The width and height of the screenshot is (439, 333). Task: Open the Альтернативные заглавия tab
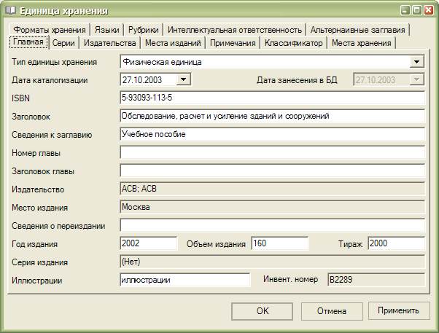coord(357,30)
